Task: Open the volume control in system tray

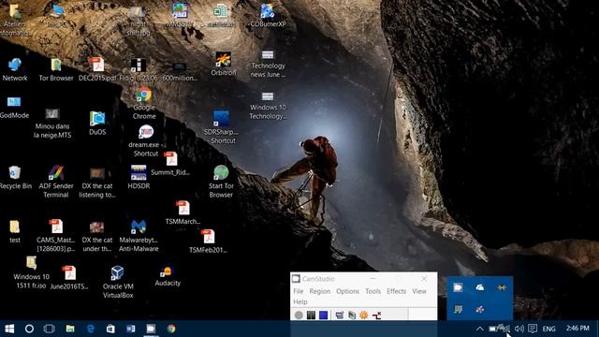Action: 519,329
